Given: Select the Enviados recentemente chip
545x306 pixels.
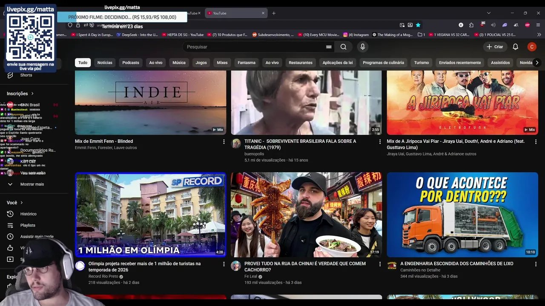Looking at the screenshot, I should 460,62.
